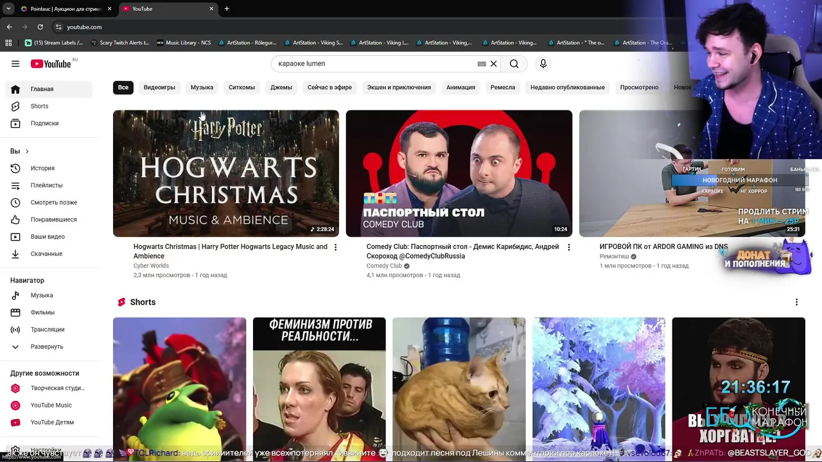Screen dimensions: 822x462
Task: Select the Просмотрено filter chip
Action: (x=639, y=87)
